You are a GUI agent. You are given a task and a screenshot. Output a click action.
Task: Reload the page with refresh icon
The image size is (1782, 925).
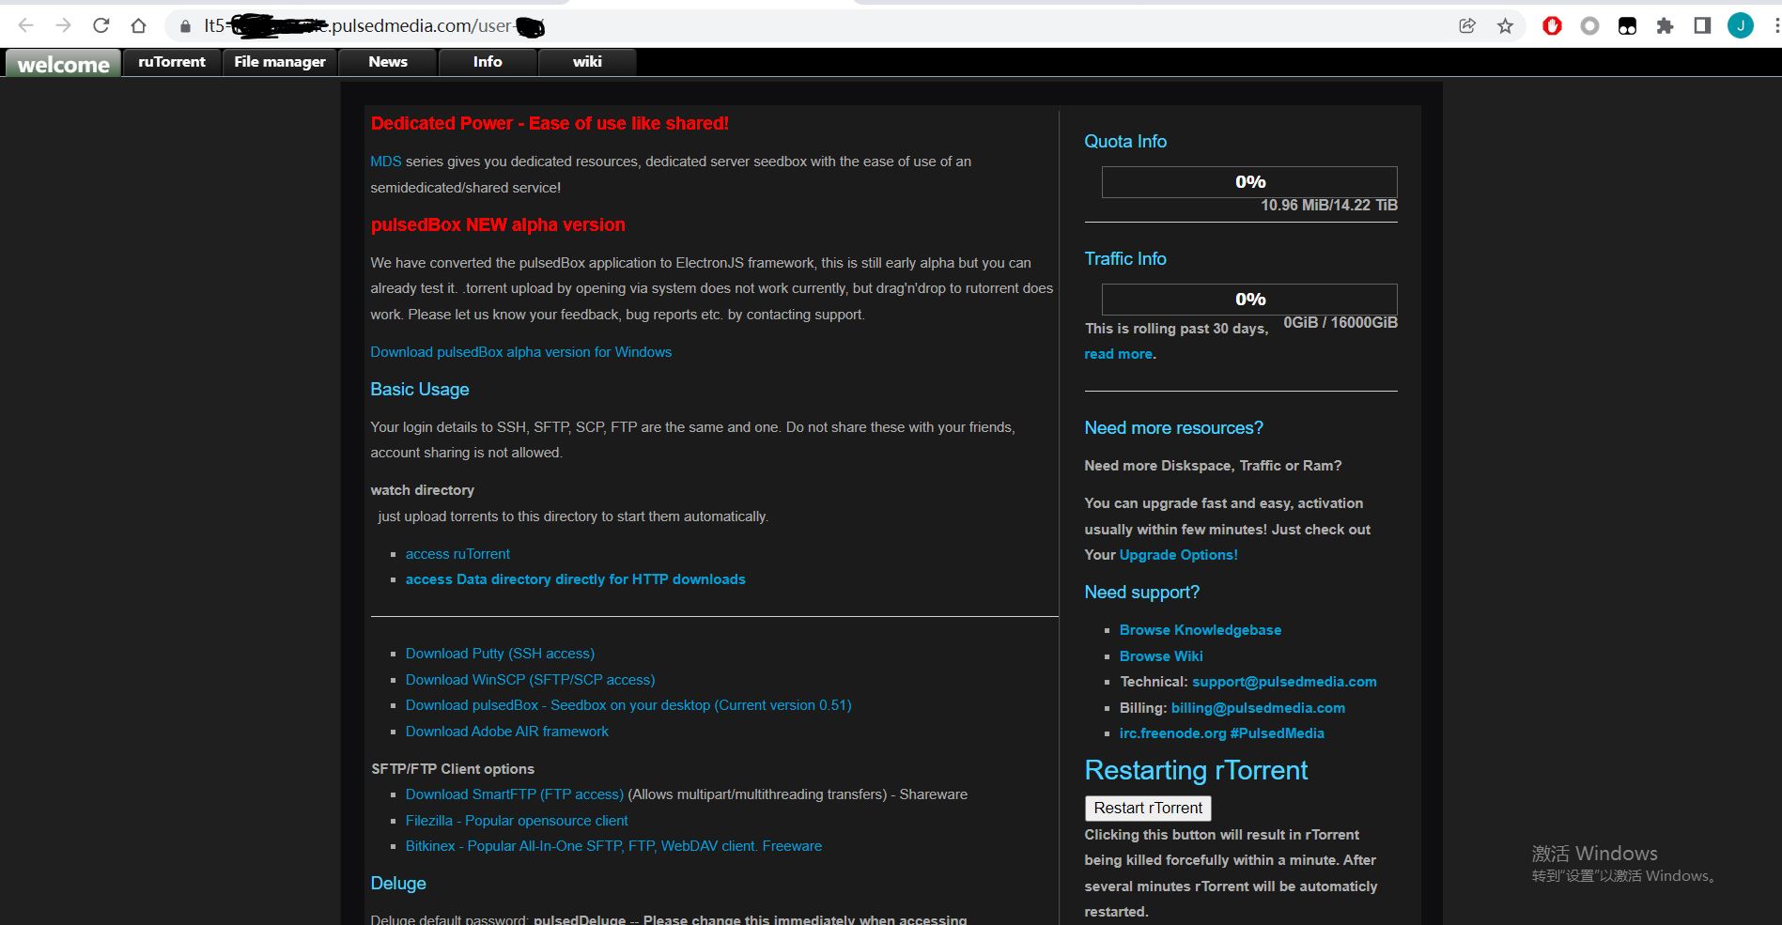(101, 26)
